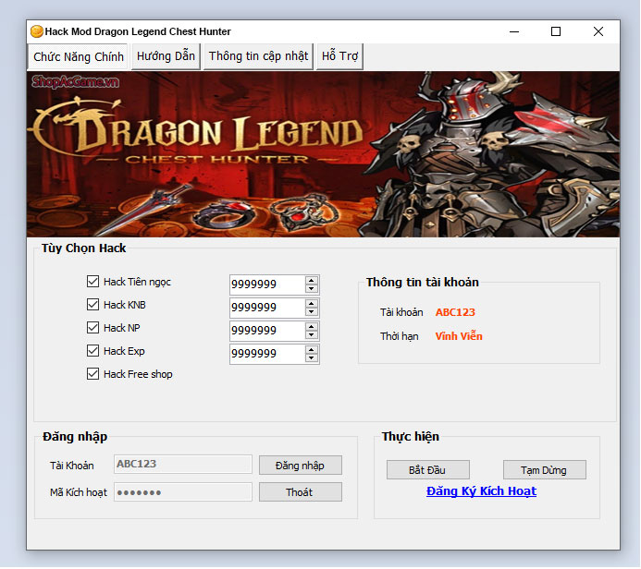Click the Dragon Legend banner image
This screenshot has height=569, width=641.
323,154
